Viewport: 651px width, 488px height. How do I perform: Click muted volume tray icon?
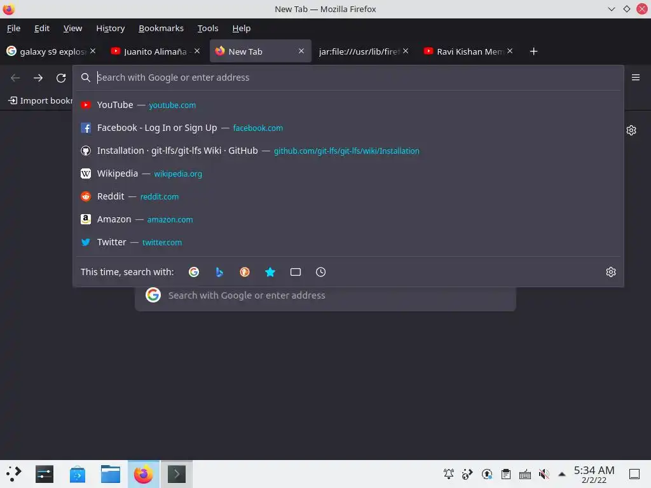tap(544, 474)
